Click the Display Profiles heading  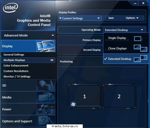tap(68, 12)
